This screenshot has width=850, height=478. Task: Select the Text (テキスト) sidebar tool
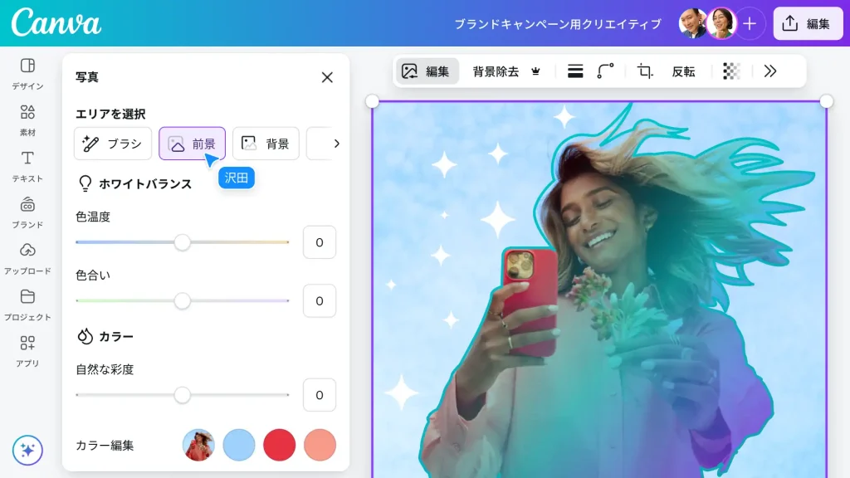pos(27,164)
